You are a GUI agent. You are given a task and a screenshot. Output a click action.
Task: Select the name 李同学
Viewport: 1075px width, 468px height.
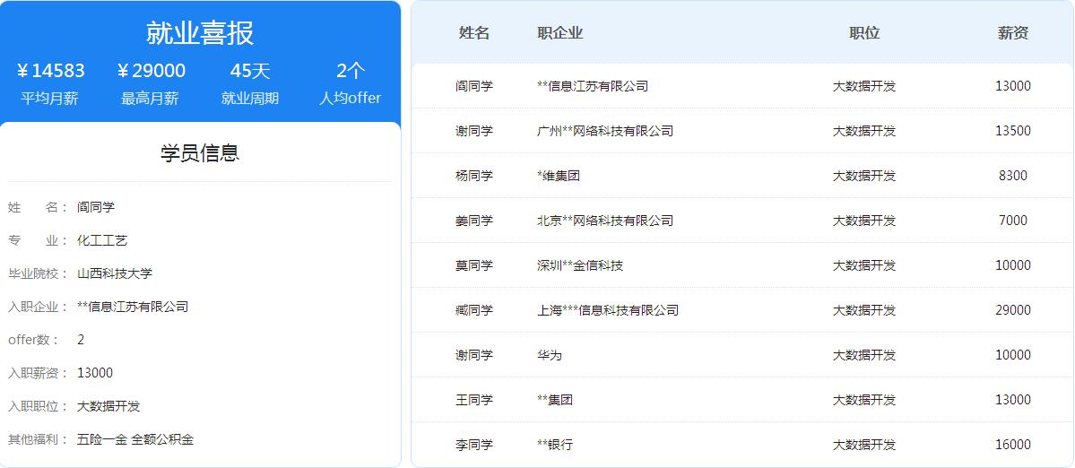pos(473,445)
